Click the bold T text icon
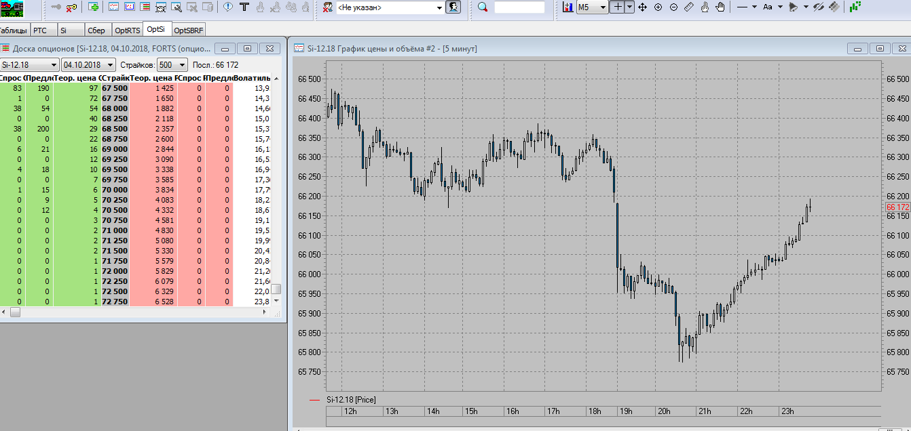This screenshot has height=431, width=911. pos(244,7)
